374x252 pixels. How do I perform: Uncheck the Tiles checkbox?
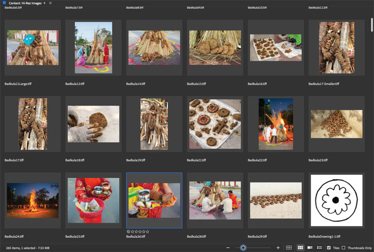pyautogui.click(x=329, y=248)
